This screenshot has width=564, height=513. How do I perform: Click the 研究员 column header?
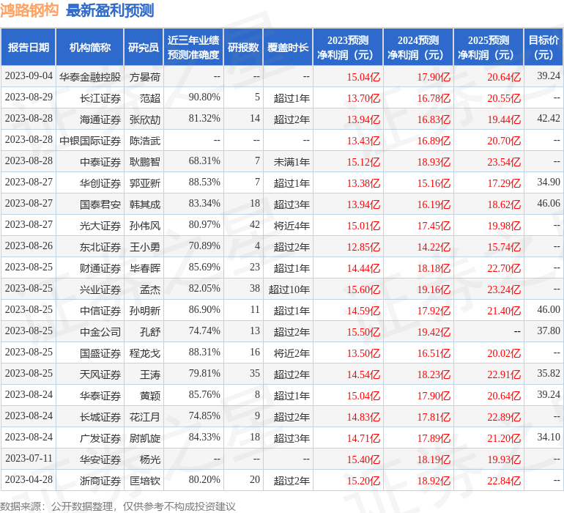(144, 47)
